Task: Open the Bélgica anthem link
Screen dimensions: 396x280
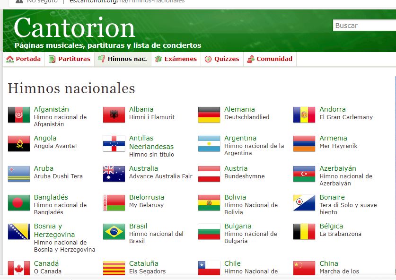Action: [331, 226]
